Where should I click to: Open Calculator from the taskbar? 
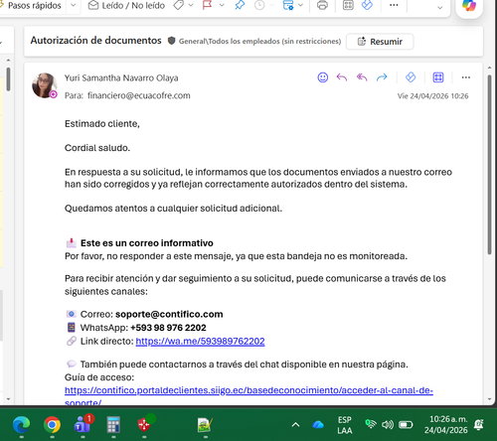pyautogui.click(x=113, y=425)
